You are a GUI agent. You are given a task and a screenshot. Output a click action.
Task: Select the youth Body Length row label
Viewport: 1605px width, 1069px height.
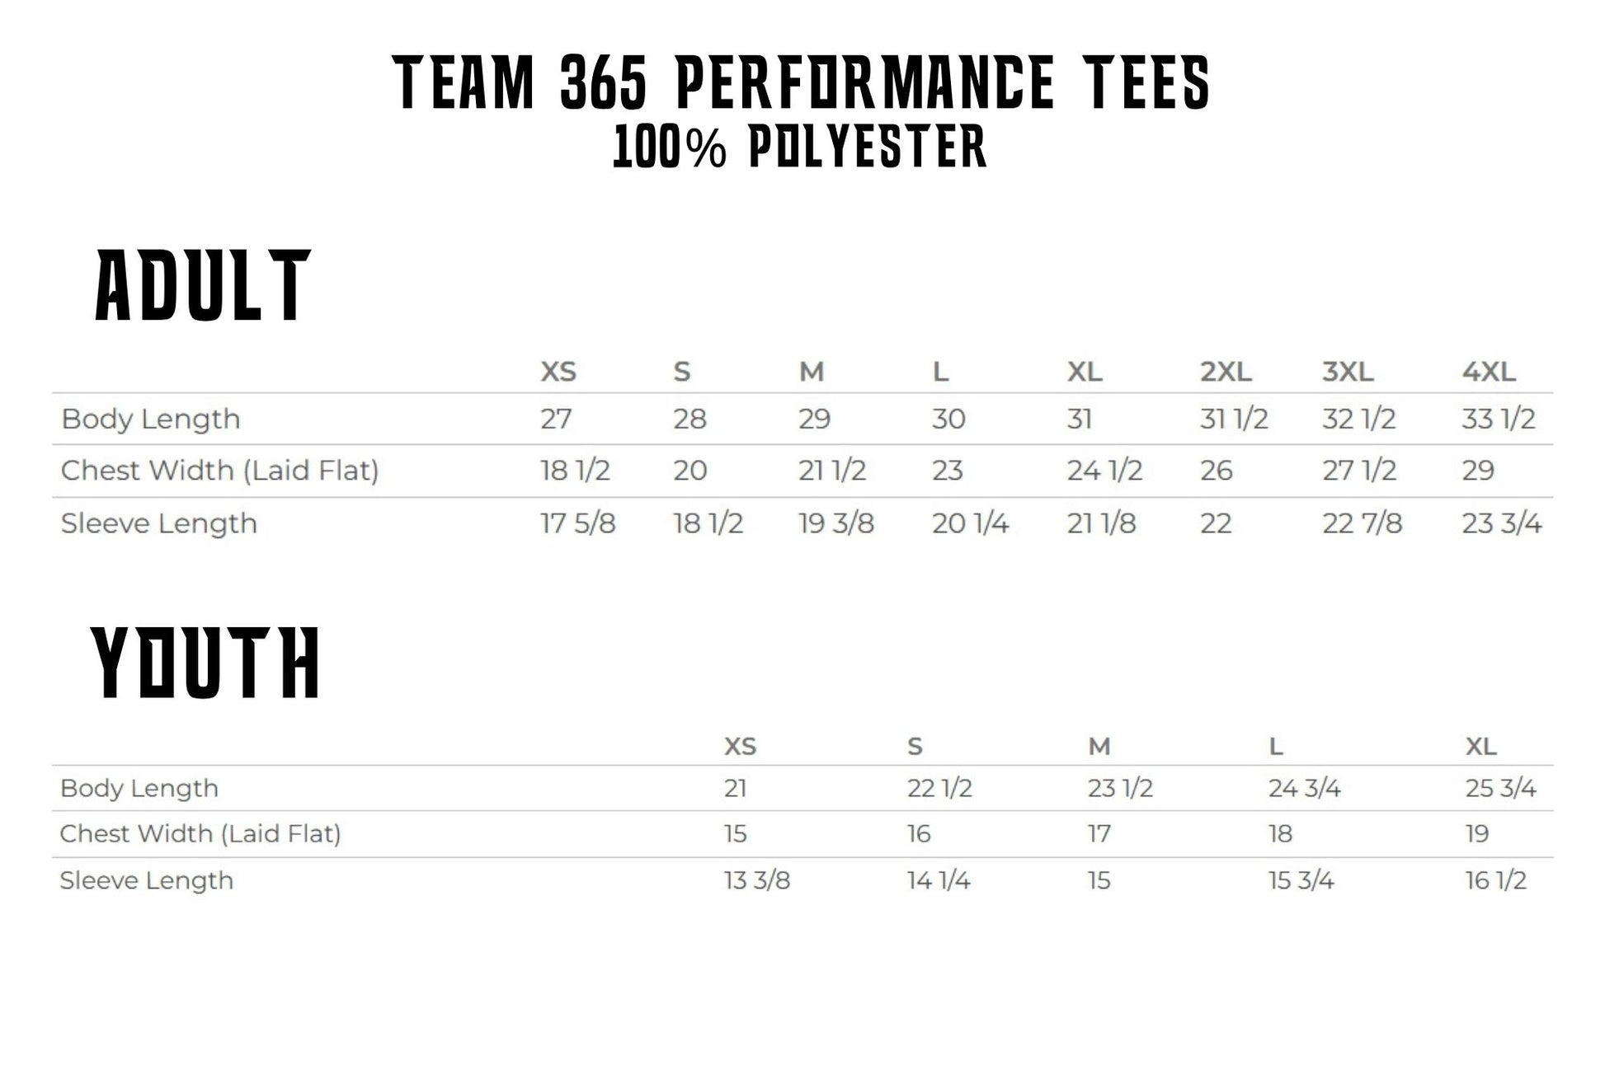click(x=139, y=788)
